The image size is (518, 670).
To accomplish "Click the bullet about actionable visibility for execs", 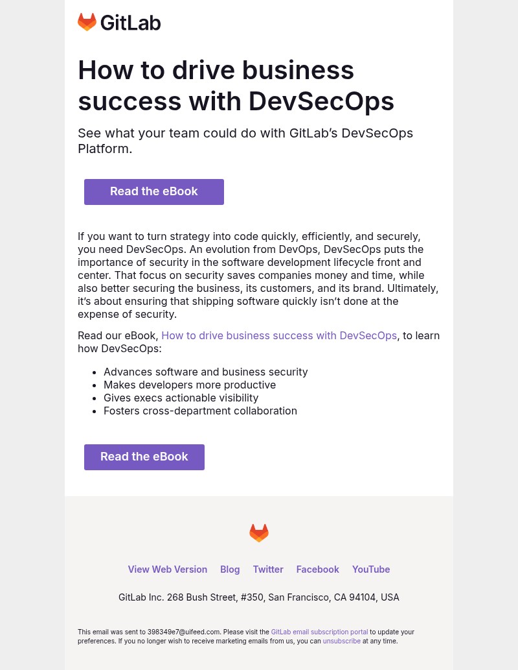I will pyautogui.click(x=181, y=398).
